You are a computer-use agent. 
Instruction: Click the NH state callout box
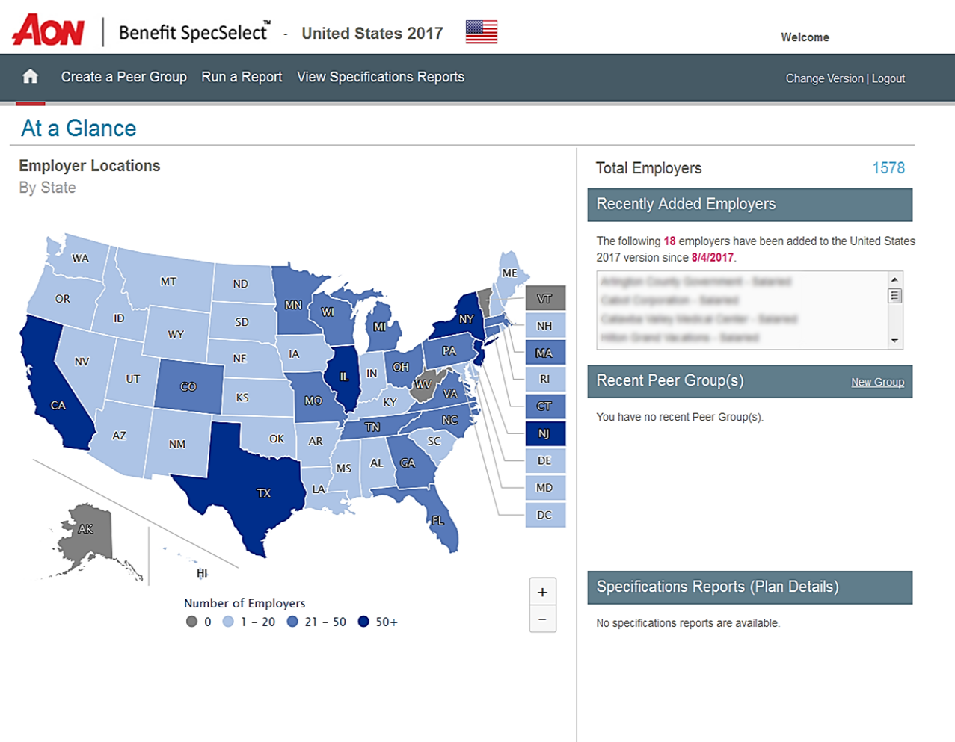pos(545,325)
